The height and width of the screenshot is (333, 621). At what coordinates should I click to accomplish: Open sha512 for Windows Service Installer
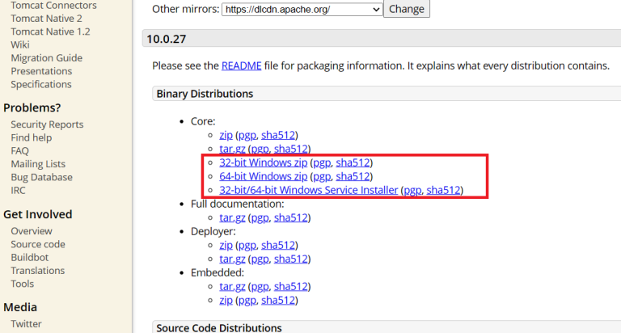(x=443, y=190)
